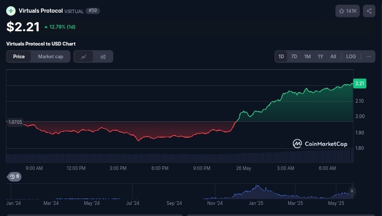Open the share button
This screenshot has height=216, width=382.
(369, 11)
